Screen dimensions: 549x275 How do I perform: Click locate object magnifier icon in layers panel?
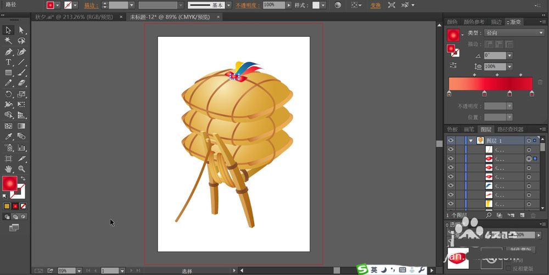pos(489,215)
